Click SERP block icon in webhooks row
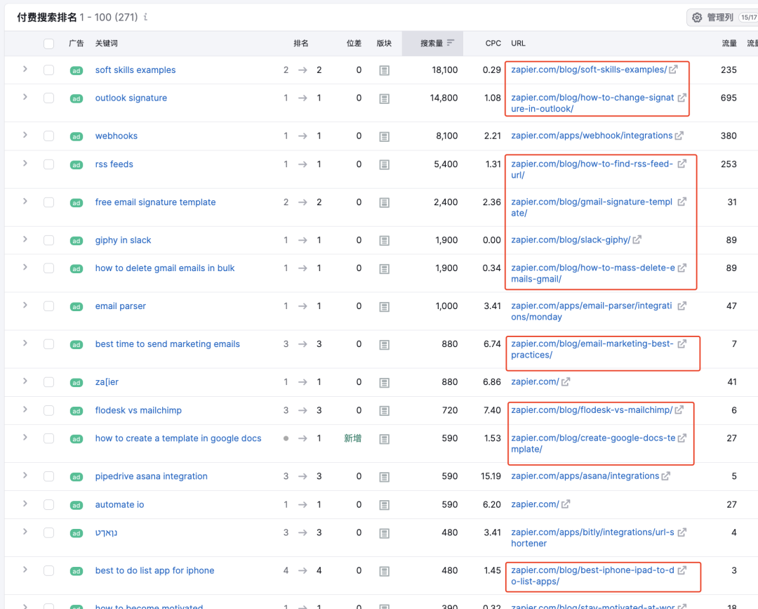758x609 pixels. [385, 136]
